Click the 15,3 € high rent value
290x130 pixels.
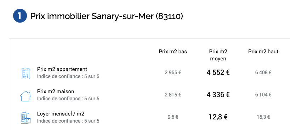tap(263, 117)
